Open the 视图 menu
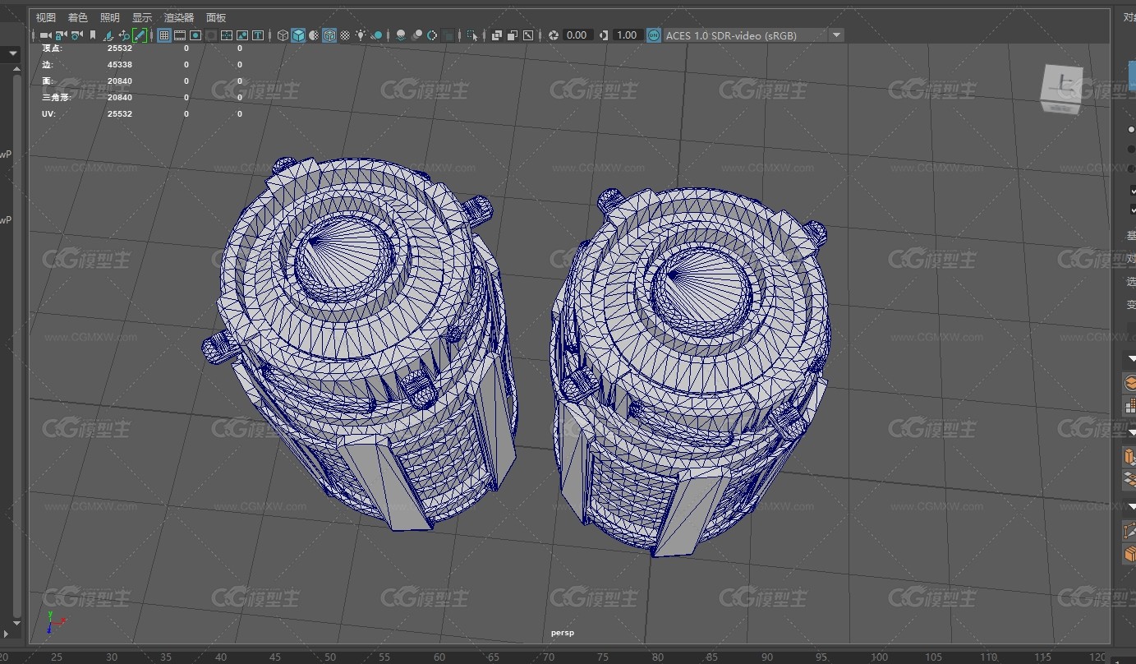Image resolution: width=1136 pixels, height=664 pixels. tap(46, 17)
